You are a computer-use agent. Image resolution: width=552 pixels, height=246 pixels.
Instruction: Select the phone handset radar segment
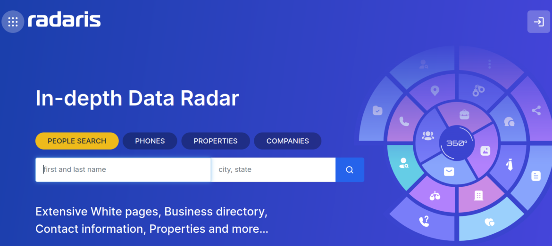click(x=404, y=121)
